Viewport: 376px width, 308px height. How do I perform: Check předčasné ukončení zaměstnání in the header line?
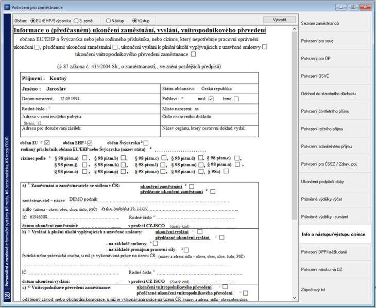click(x=115, y=47)
